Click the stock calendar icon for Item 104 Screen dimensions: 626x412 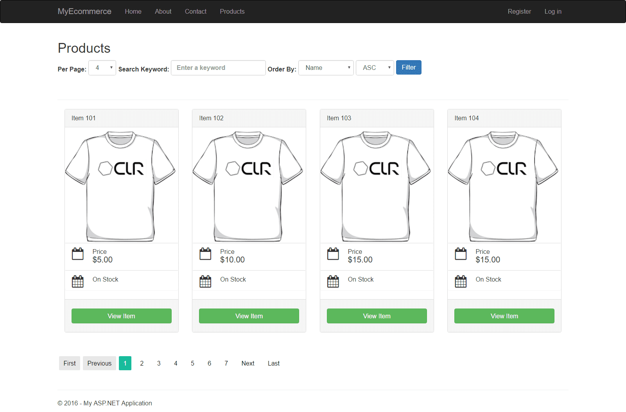[461, 282]
